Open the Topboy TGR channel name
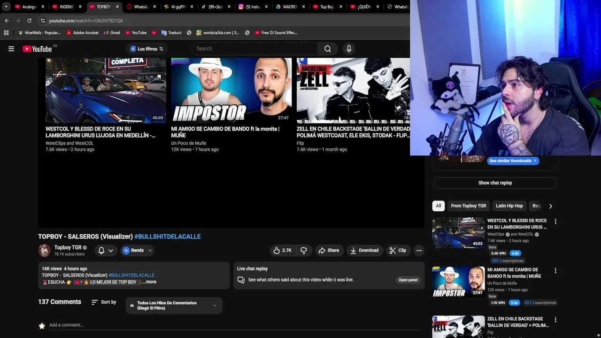Screen dimensions: 601x338 pos(68,247)
